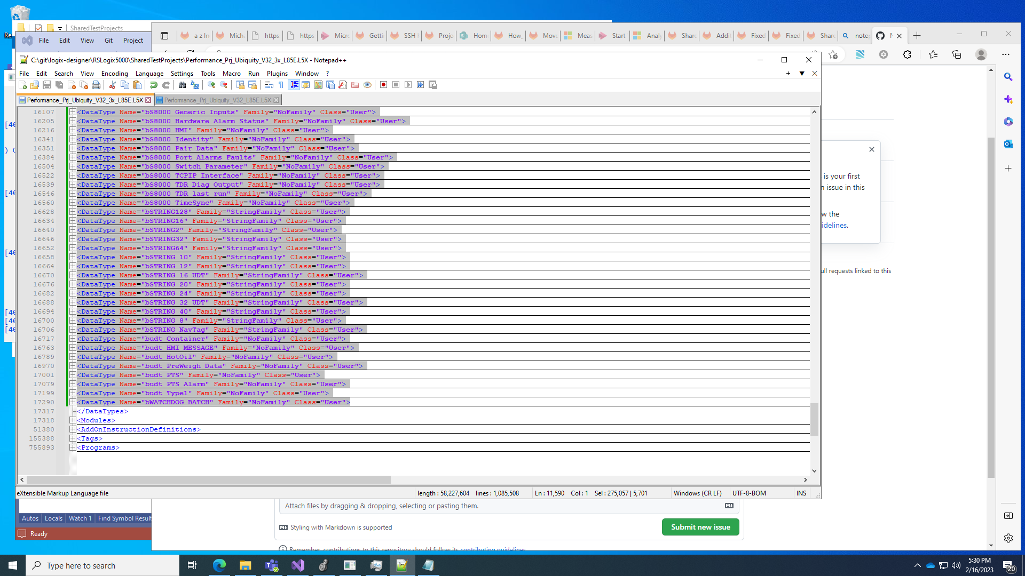Toggle INS overtype mode in status bar

pyautogui.click(x=801, y=493)
